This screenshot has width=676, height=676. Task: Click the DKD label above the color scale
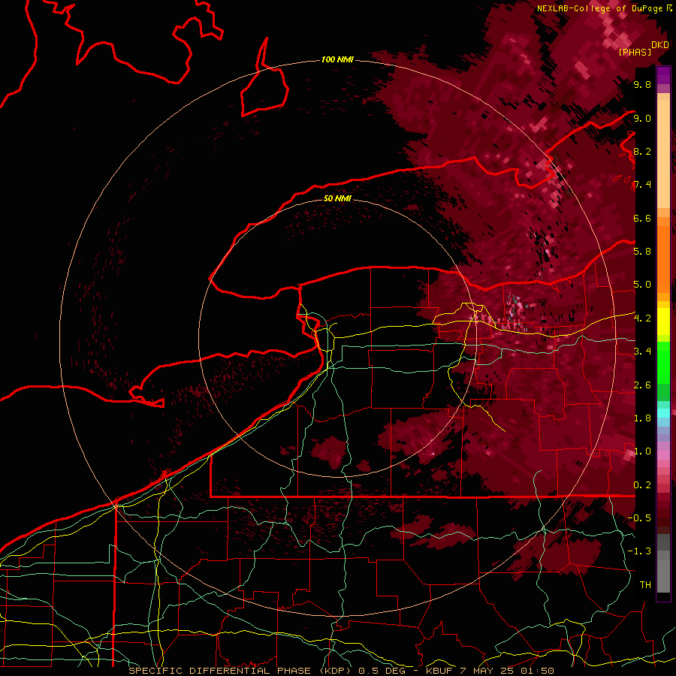coord(660,45)
